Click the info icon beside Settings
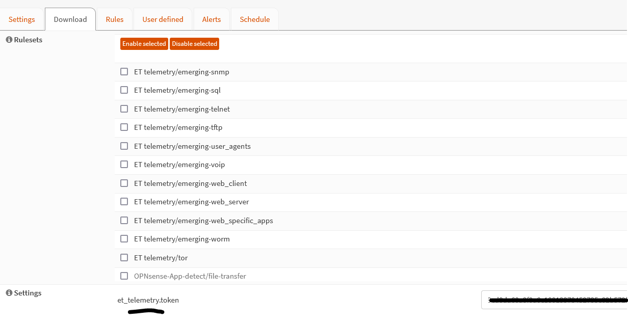Screen dimensions: 628x325 9,293
